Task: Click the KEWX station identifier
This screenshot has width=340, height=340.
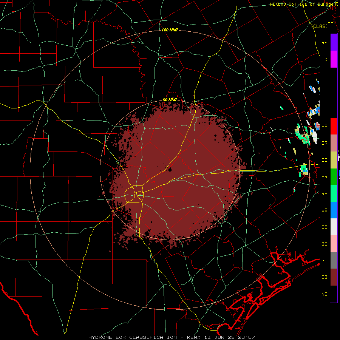Action: (x=195, y=337)
